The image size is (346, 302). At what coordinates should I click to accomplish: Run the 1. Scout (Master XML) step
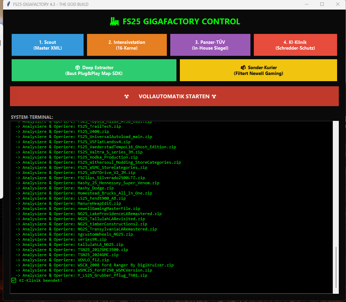click(x=48, y=45)
